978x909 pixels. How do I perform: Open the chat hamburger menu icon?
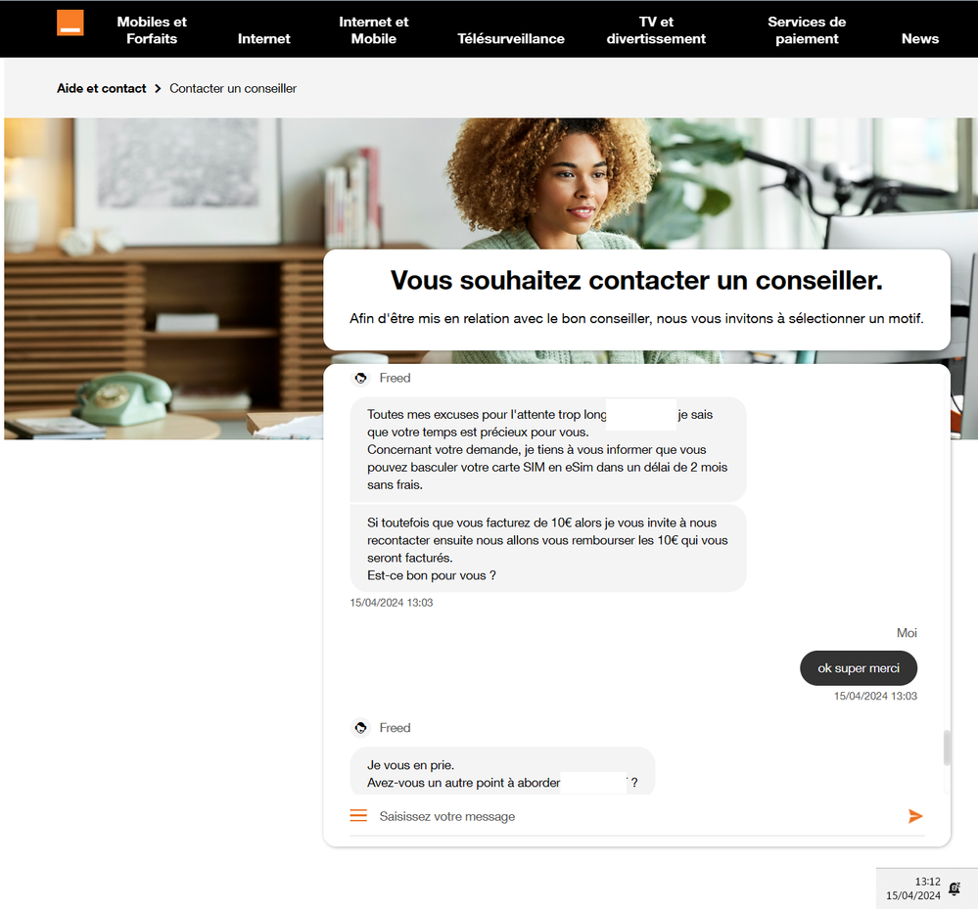(358, 815)
